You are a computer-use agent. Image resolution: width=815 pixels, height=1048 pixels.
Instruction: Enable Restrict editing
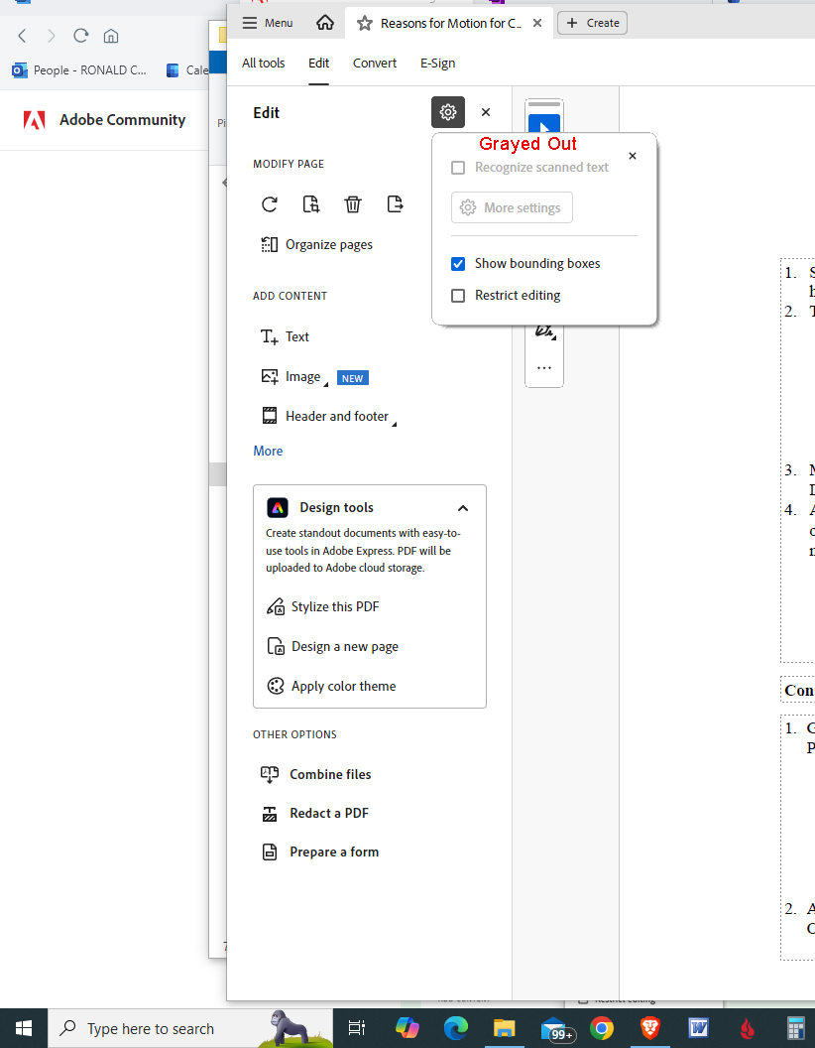pos(458,295)
